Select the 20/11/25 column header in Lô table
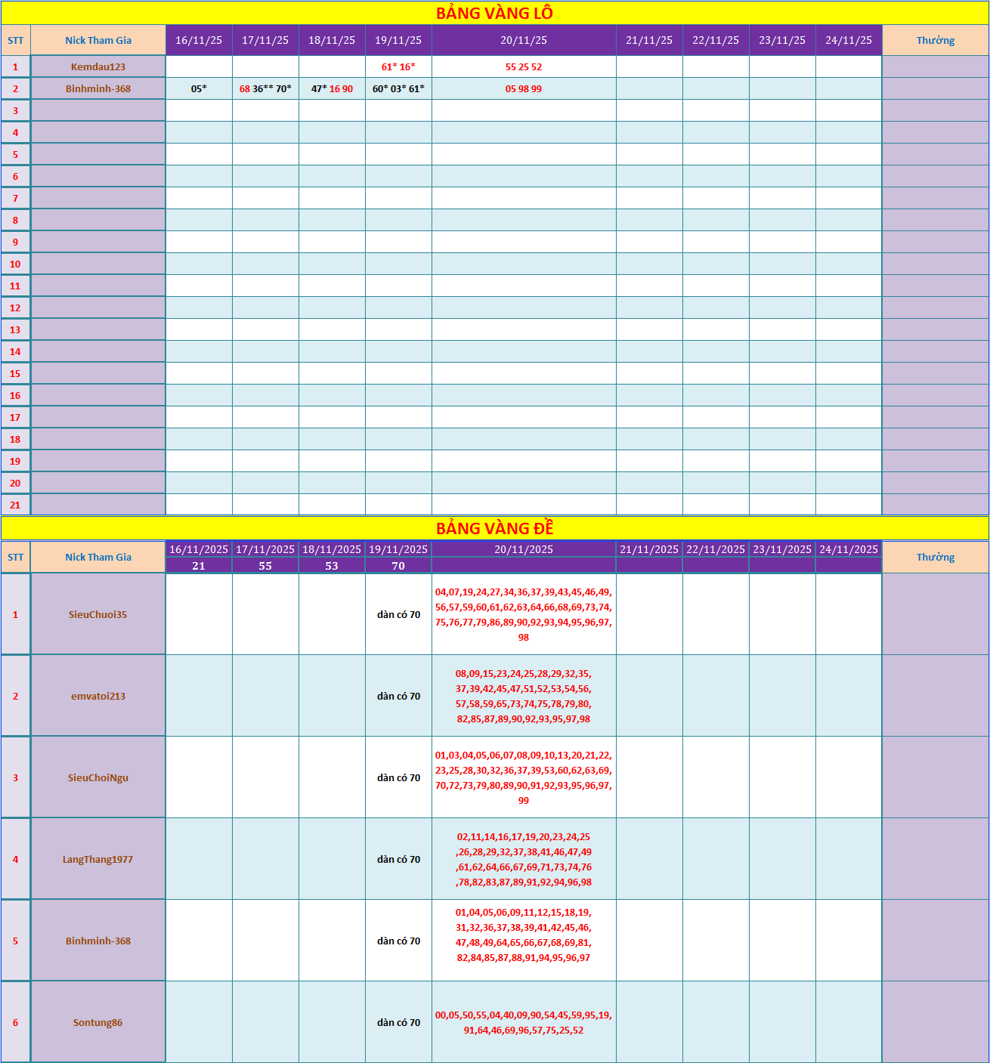Image resolution: width=990 pixels, height=1063 pixels. [524, 40]
